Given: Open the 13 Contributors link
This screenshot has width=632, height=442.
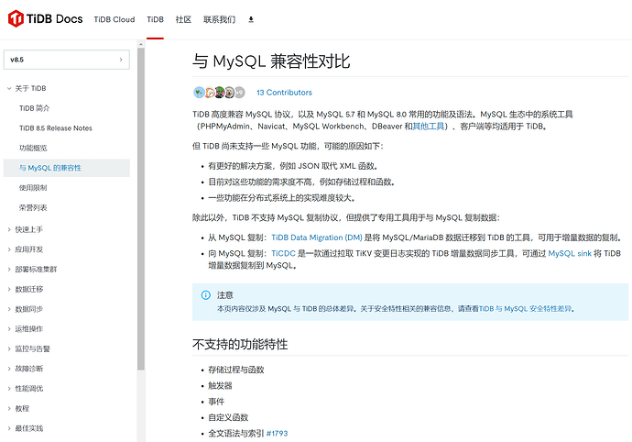Looking at the screenshot, I should pyautogui.click(x=284, y=93).
